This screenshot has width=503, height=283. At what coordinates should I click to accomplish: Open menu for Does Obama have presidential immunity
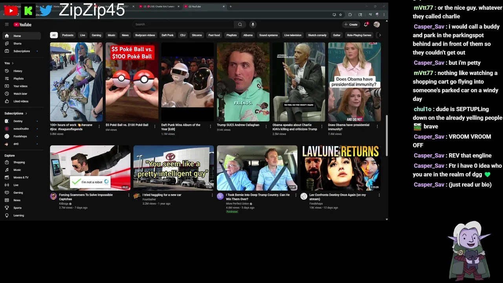pos(377,127)
